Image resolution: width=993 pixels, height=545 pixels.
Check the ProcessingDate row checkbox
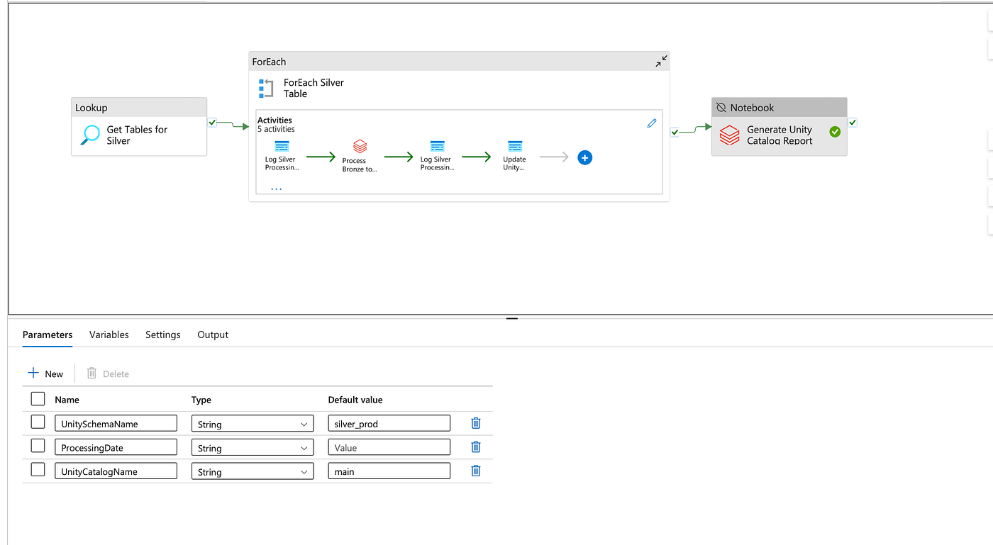[x=38, y=446]
